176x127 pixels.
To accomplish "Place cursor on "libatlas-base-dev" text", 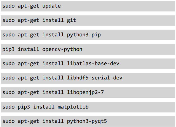I will 93,64.
